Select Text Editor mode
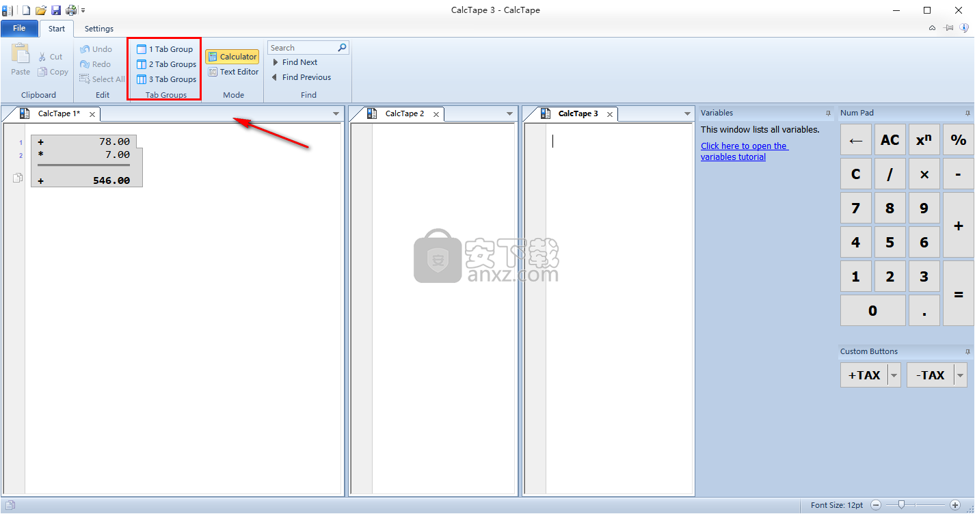 [233, 72]
